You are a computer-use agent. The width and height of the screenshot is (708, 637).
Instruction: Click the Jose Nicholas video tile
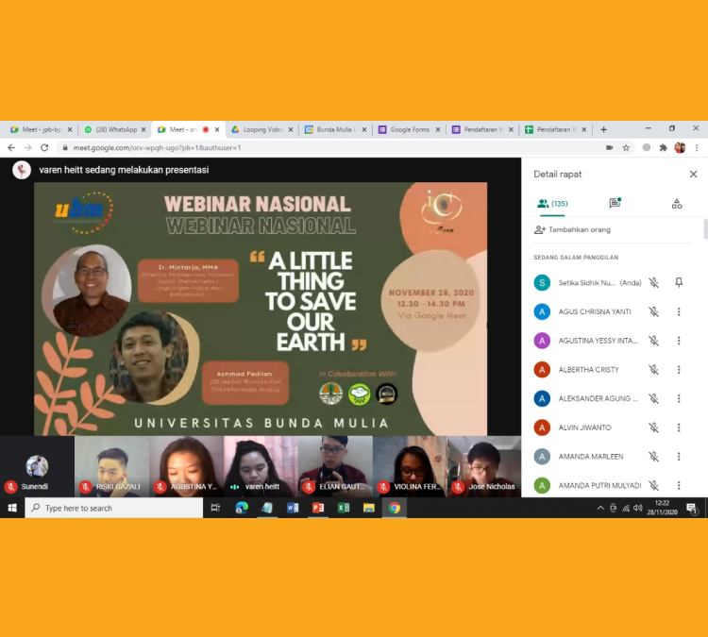[x=484, y=466]
